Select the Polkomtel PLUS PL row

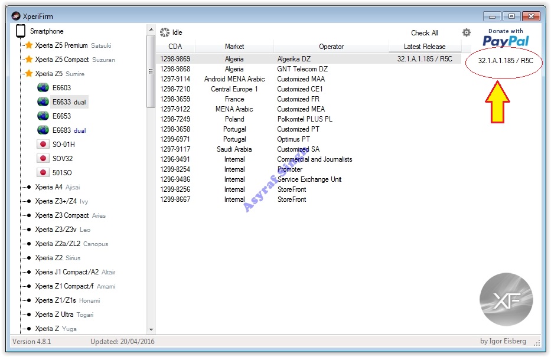(308, 119)
